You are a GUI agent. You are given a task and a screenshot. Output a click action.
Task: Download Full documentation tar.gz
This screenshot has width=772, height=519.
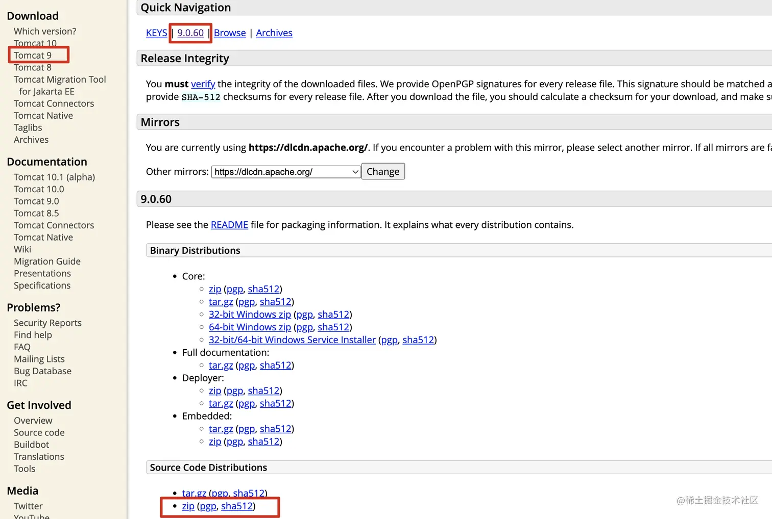click(x=221, y=366)
